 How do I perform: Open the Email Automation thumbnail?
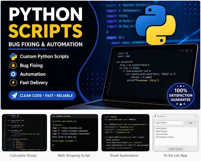(125, 133)
